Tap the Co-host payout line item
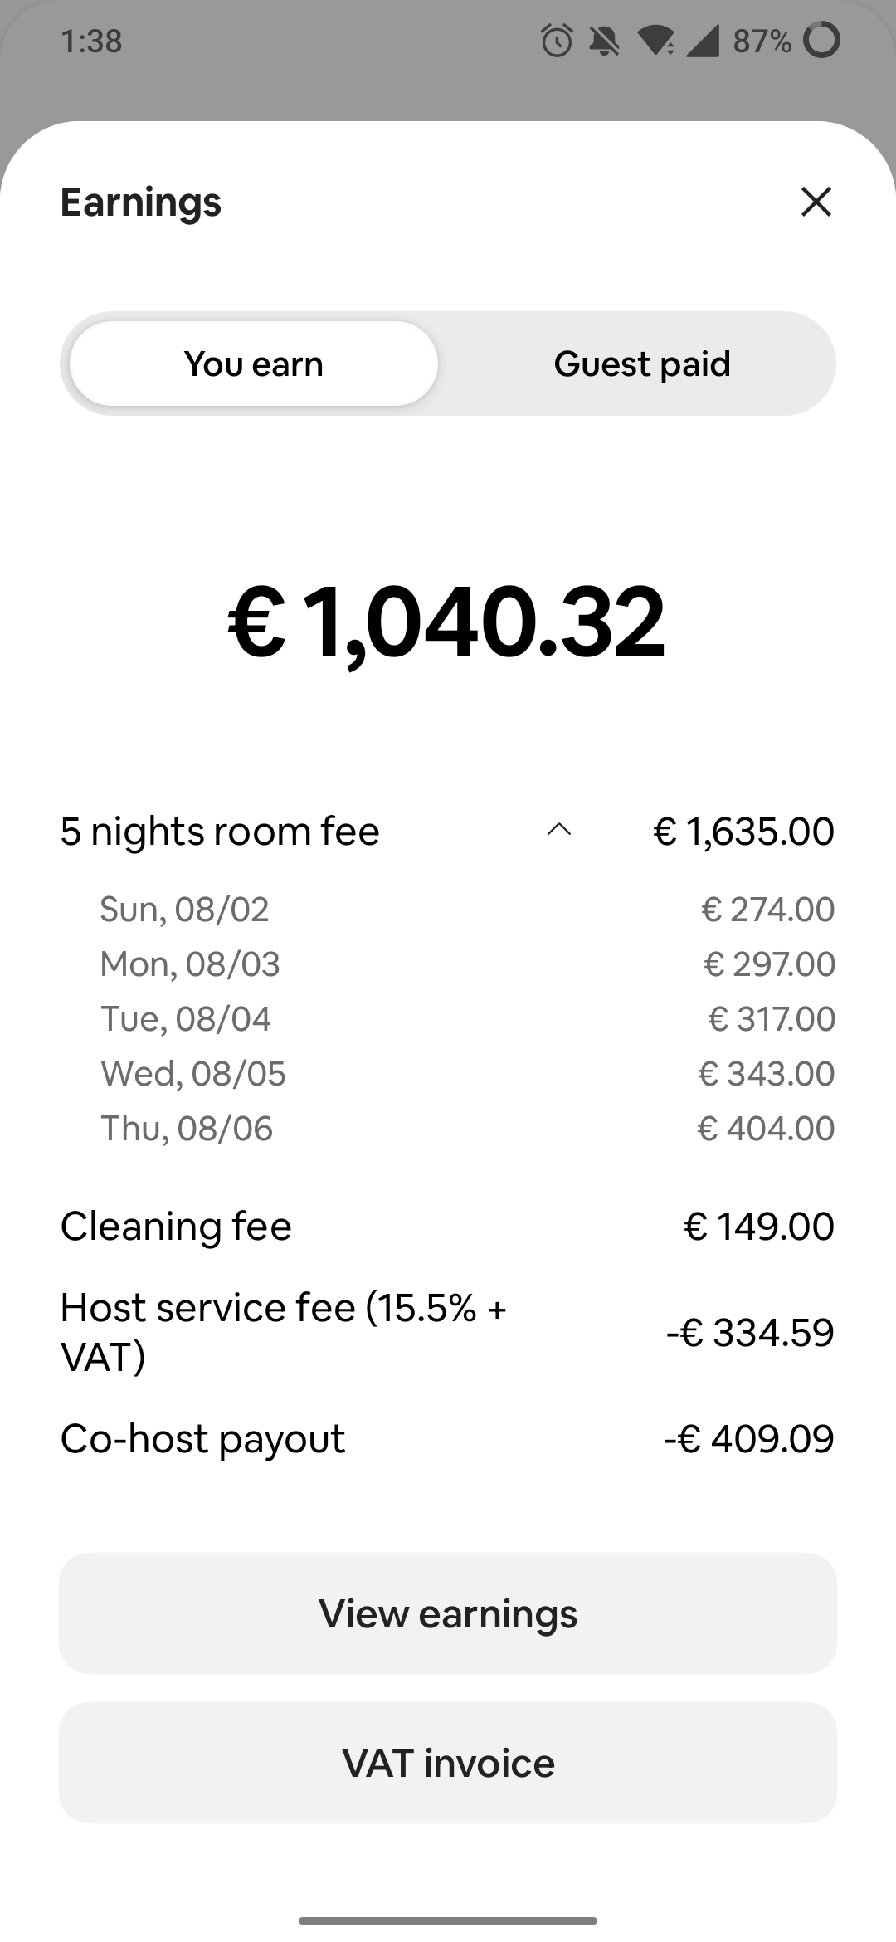Image resolution: width=896 pixels, height=1942 pixels. (447, 1438)
